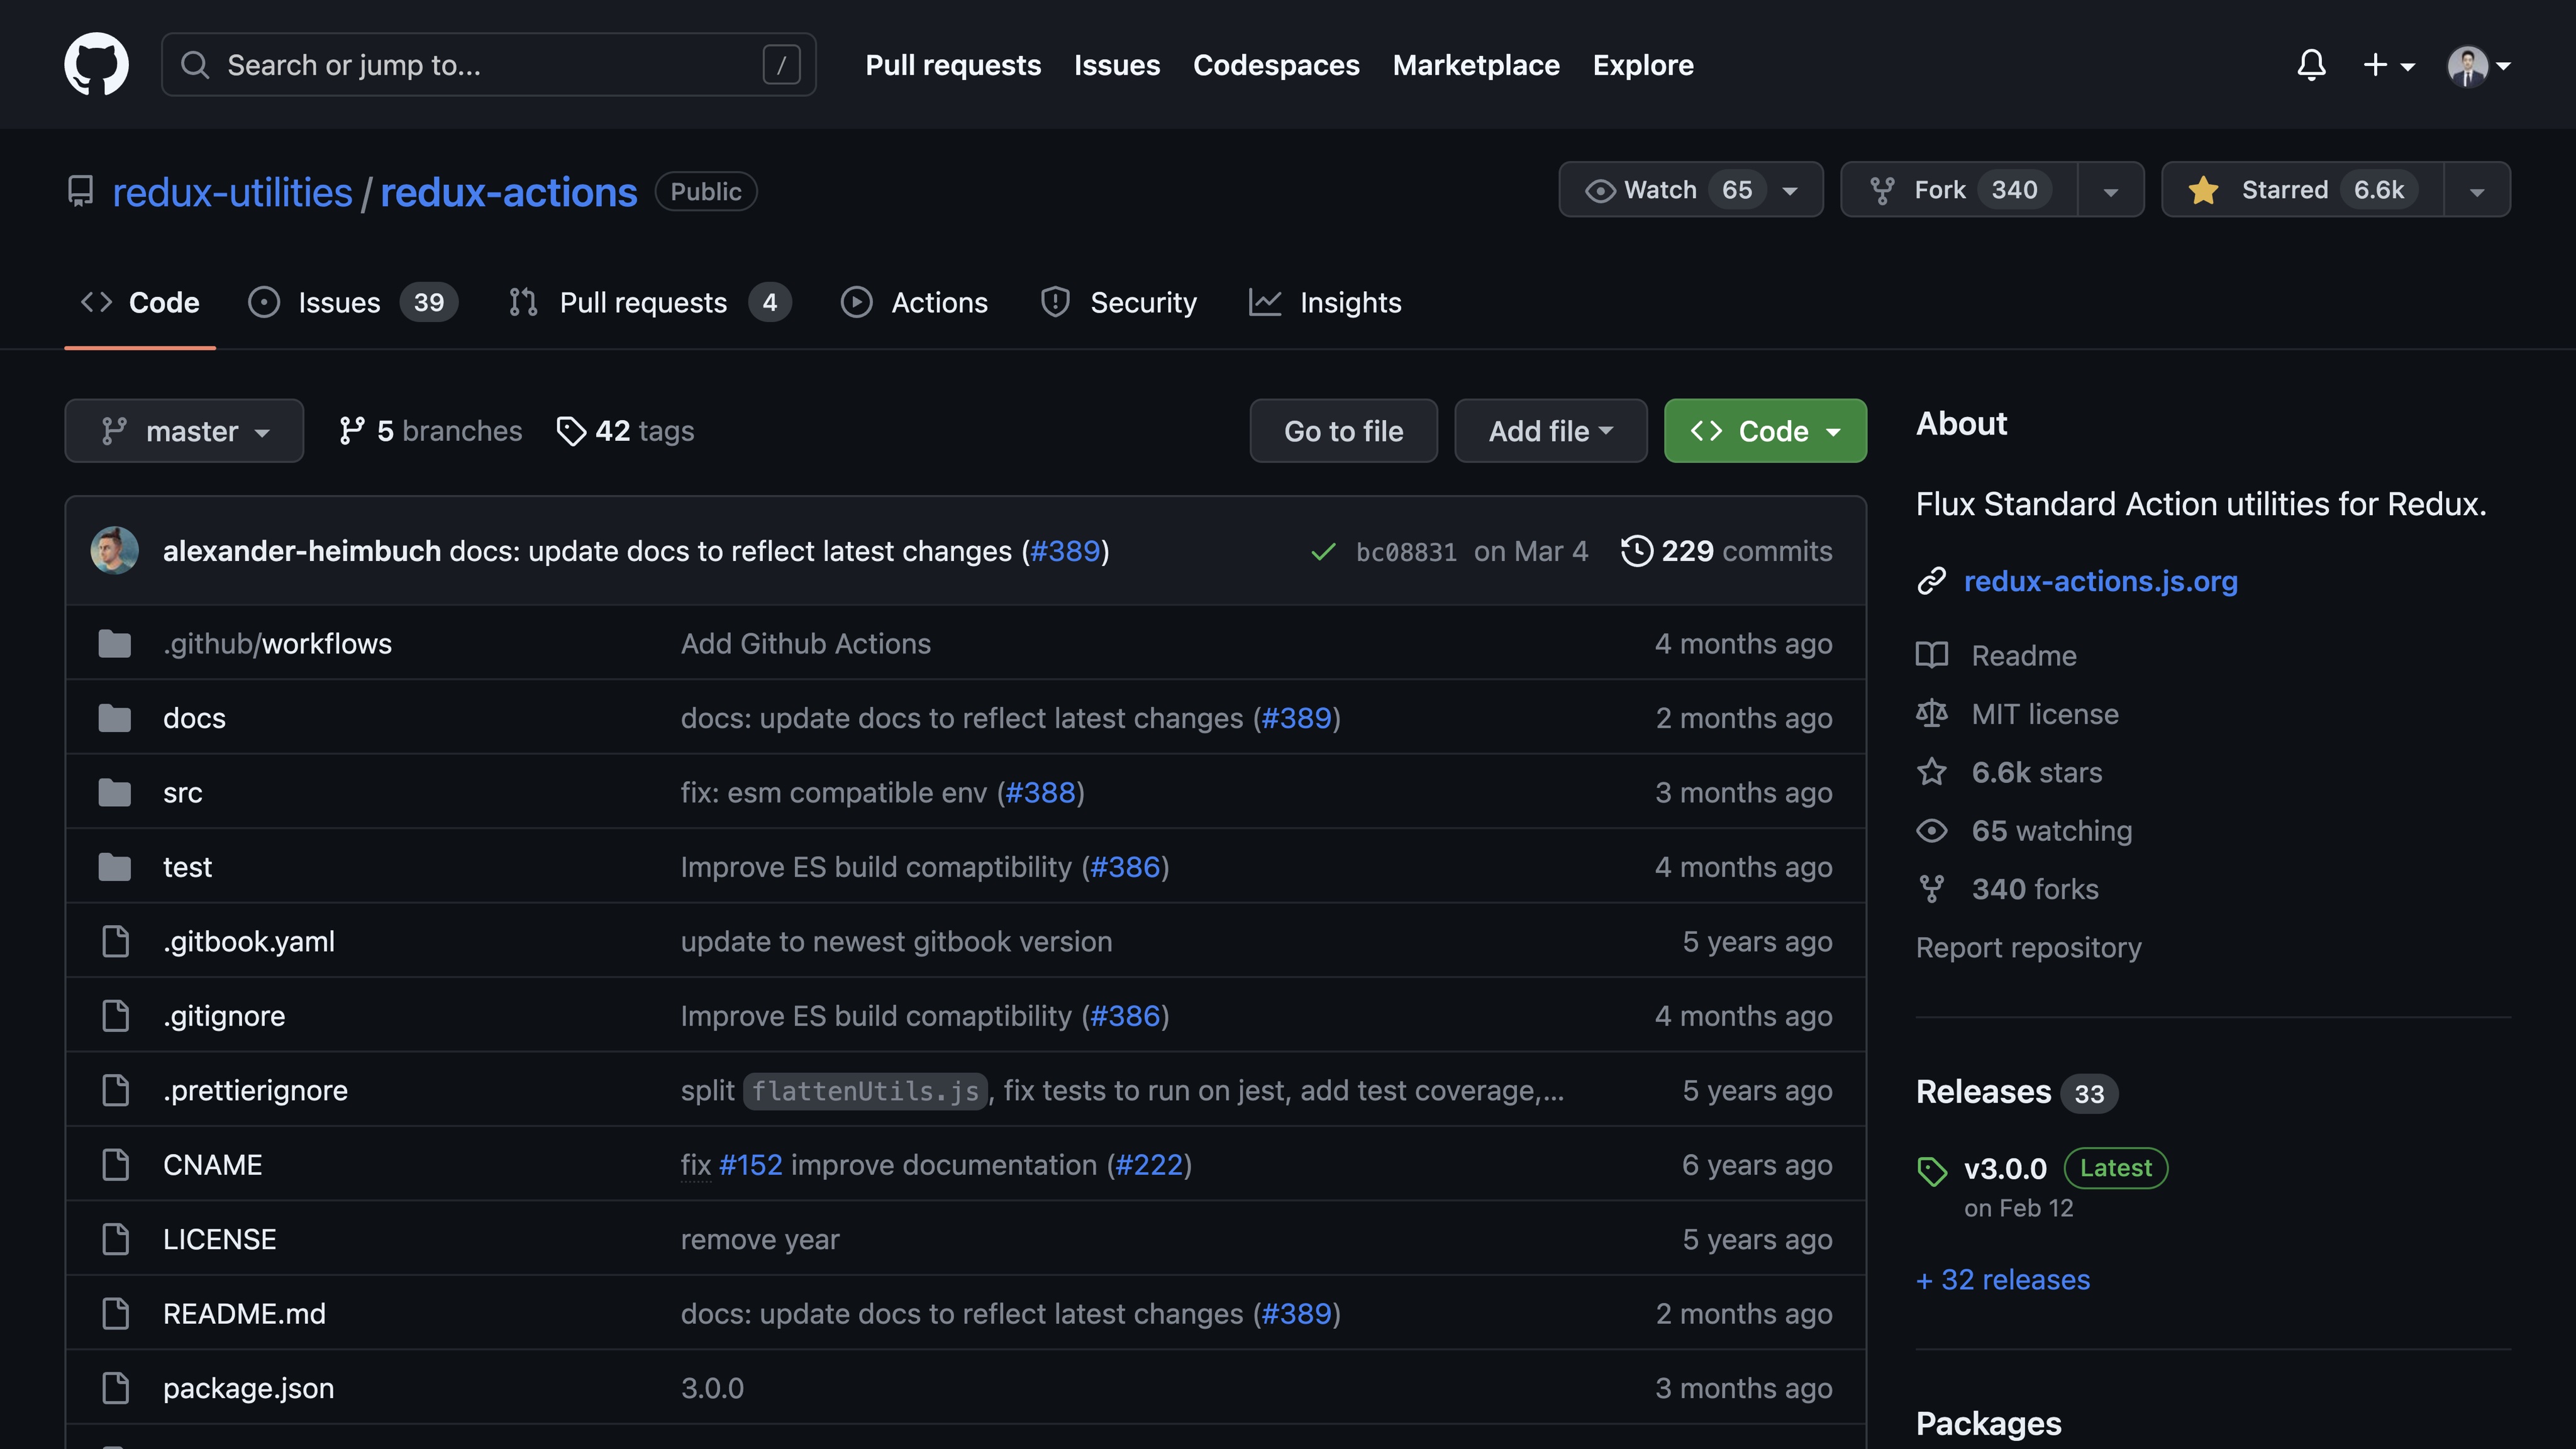This screenshot has height=1449, width=2576.
Task: Expand the master branch dropdown
Action: 184,430
